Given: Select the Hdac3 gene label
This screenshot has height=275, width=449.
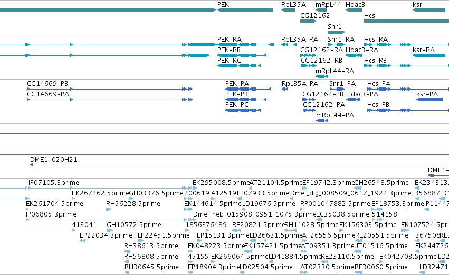Looking at the screenshot, I should tap(356, 5).
